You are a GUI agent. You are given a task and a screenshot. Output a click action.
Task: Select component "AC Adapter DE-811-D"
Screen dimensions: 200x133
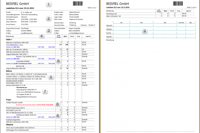[x=24, y=94]
